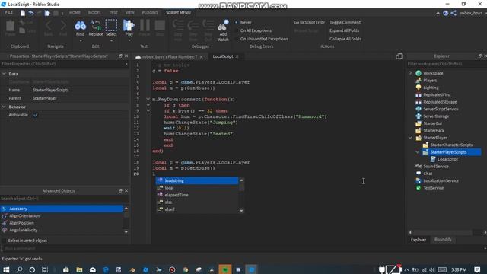The image size is (487, 274).
Task: Select ReplicatedFirst in Explorer
Action: tap(437, 94)
